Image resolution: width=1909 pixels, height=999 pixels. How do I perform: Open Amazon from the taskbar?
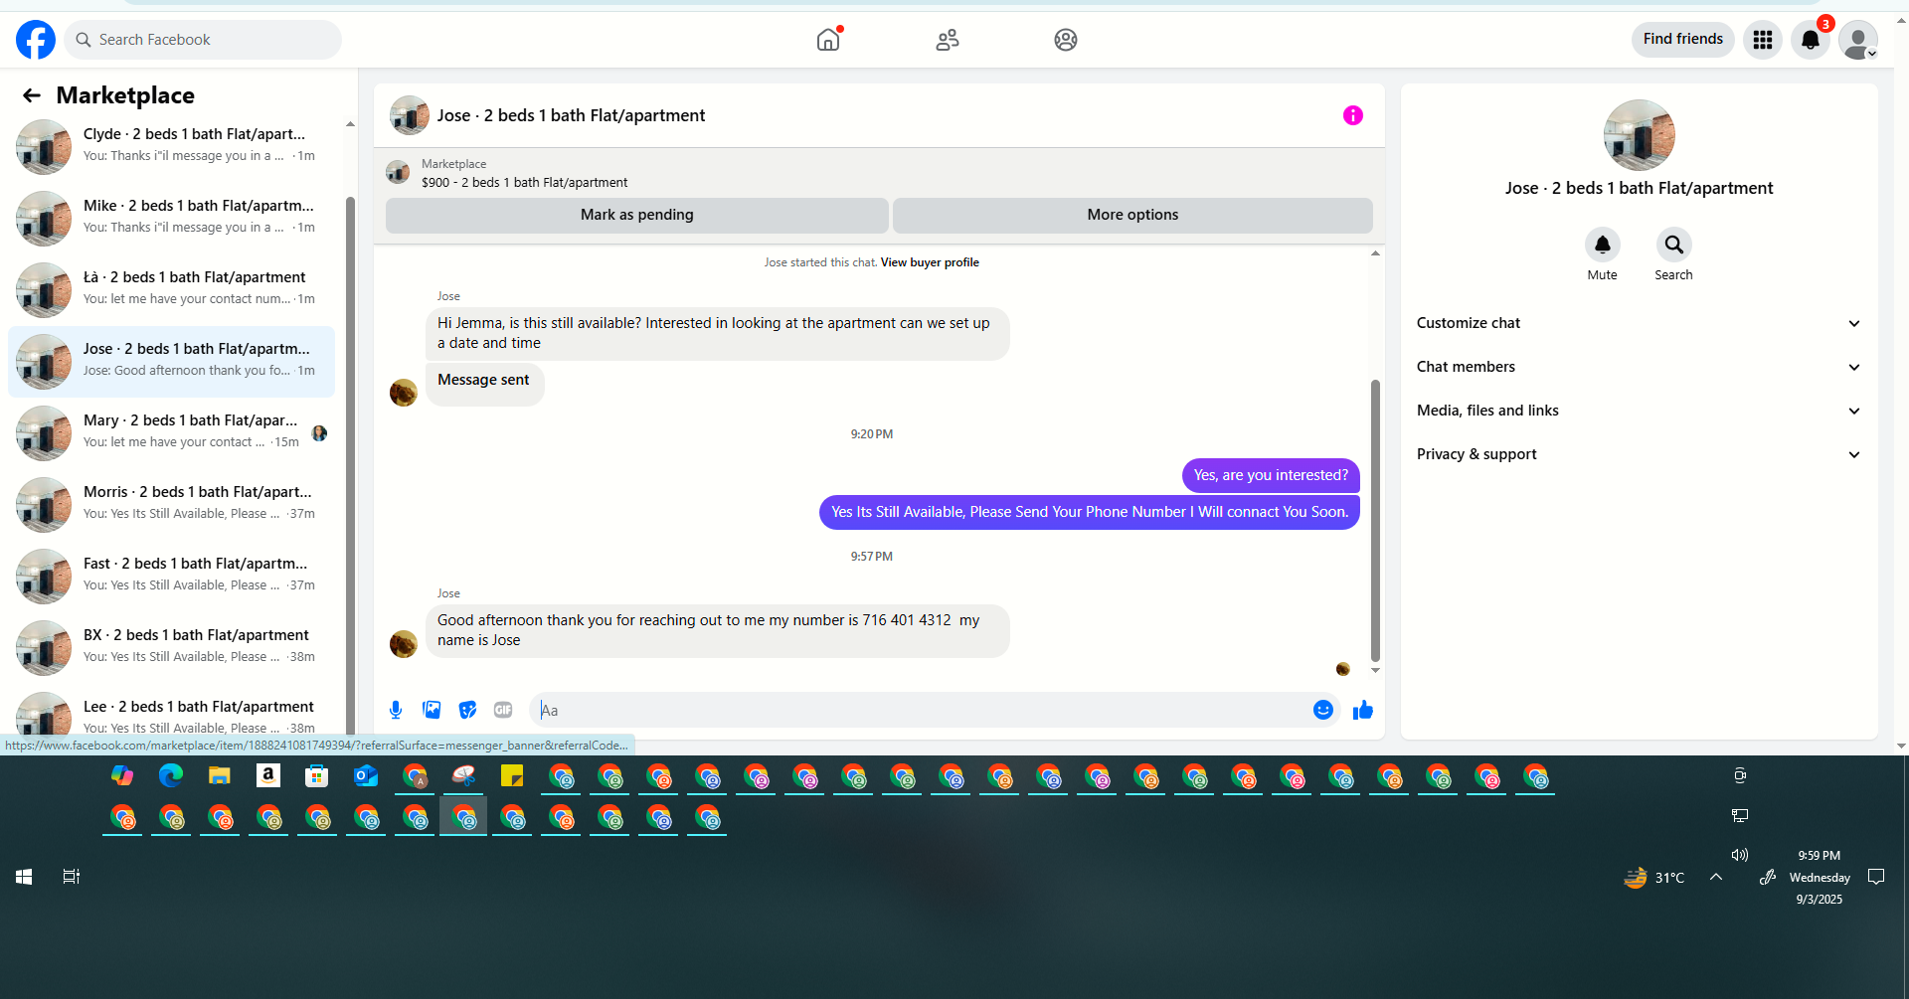point(268,776)
